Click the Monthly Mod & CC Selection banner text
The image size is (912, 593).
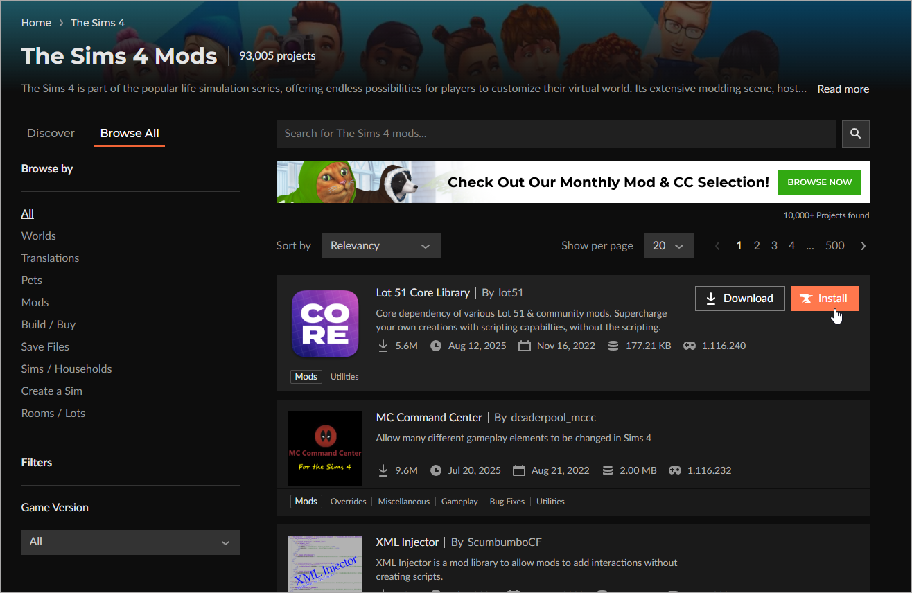[x=608, y=182]
